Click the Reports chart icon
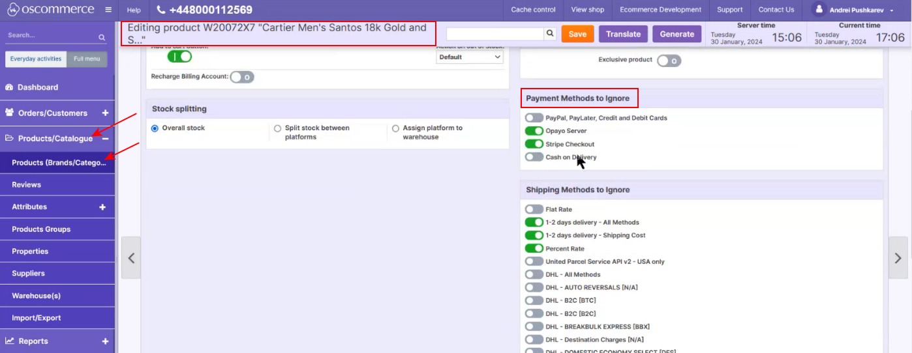 pos(10,341)
